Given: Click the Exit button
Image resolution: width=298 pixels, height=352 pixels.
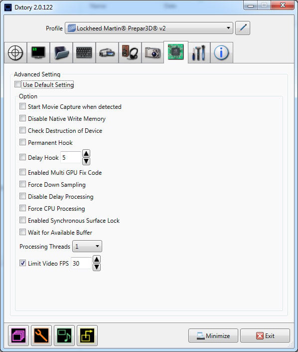Looking at the screenshot, I should pos(265,336).
